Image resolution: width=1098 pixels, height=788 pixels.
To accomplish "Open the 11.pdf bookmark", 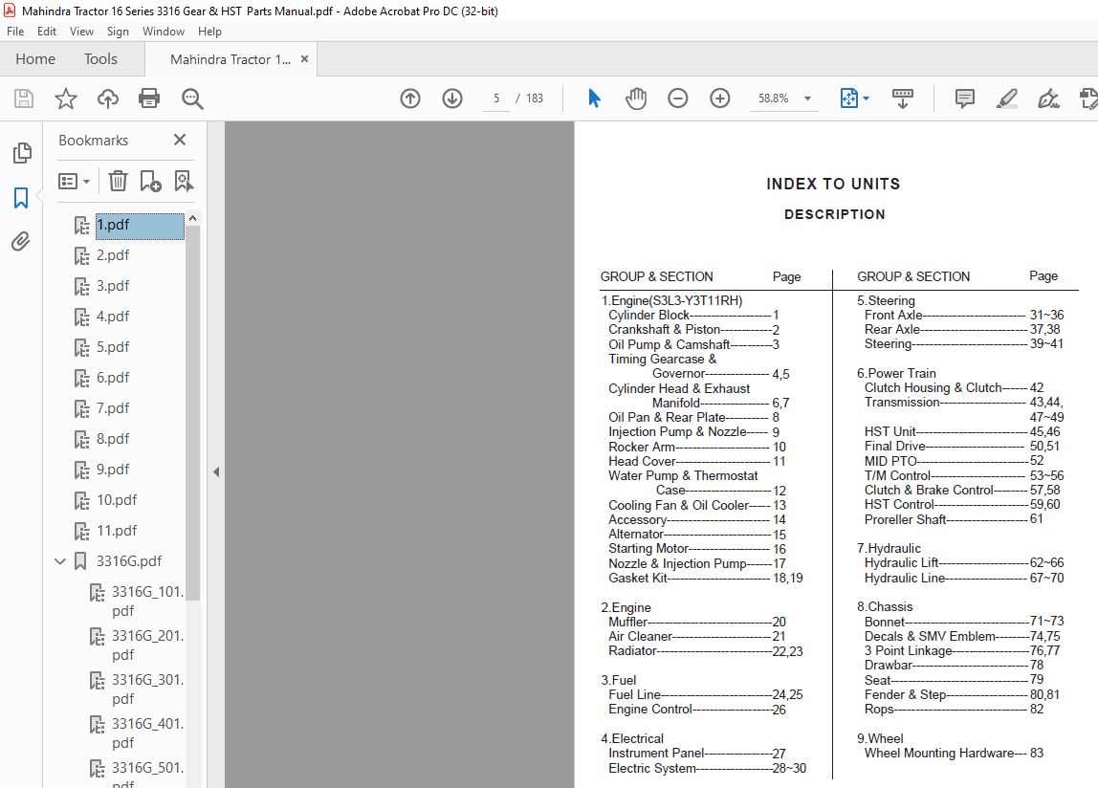I will click(x=117, y=531).
